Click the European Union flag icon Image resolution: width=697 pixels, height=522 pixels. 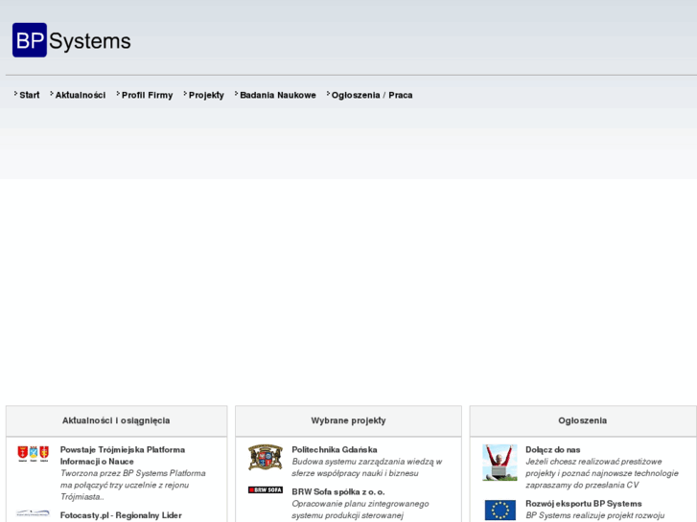pos(500,510)
